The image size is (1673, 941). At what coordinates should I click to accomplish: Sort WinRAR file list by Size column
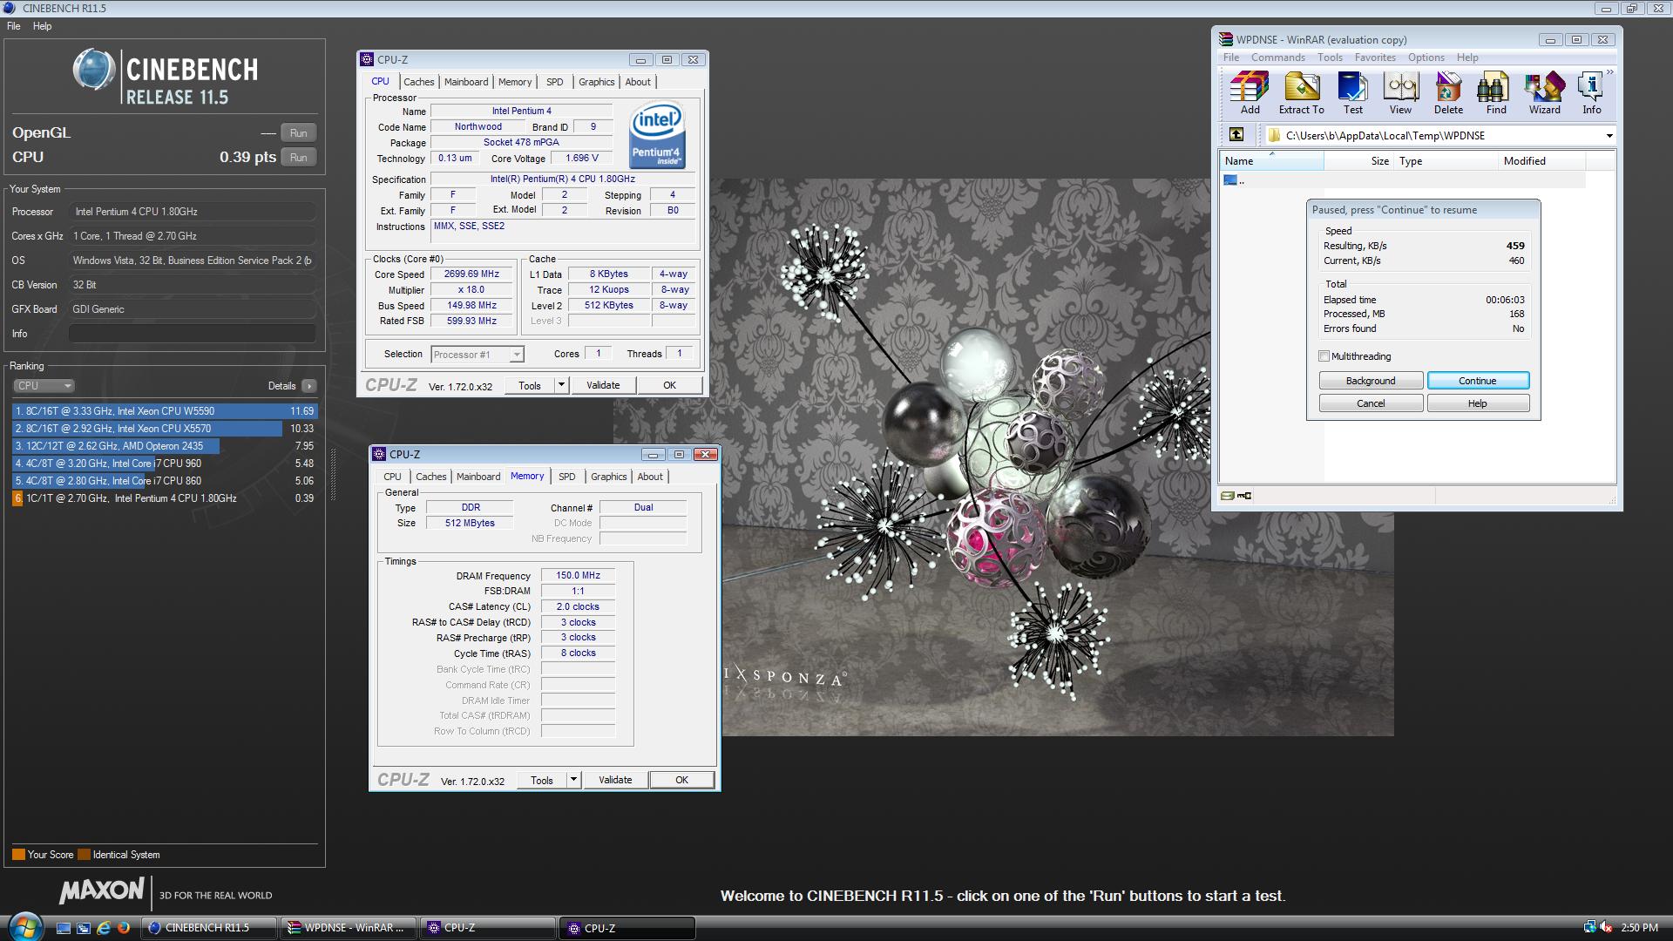[1358, 161]
